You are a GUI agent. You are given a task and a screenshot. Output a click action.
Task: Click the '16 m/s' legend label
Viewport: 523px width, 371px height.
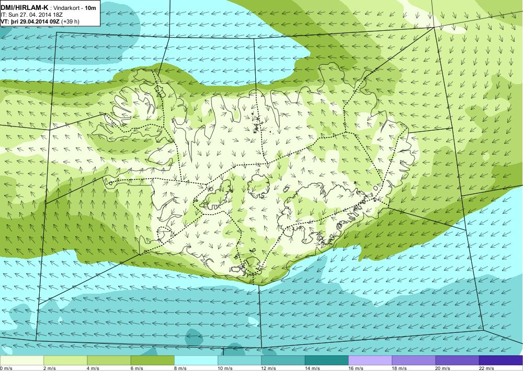(x=356, y=368)
